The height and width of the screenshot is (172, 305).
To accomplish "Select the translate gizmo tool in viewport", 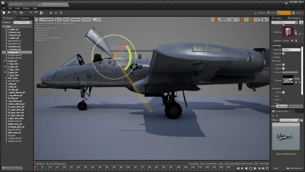I will [212, 19].
